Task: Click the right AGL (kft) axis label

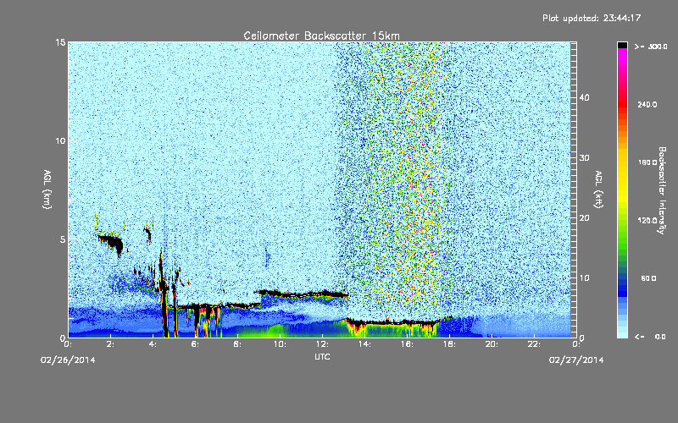Action: (598, 189)
